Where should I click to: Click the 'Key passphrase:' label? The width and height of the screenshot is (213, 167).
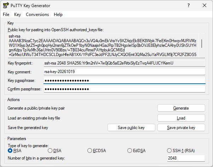pos(22,80)
